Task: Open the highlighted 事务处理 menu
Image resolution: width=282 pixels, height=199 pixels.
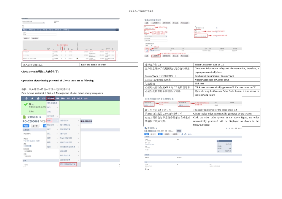Action: (50, 99)
